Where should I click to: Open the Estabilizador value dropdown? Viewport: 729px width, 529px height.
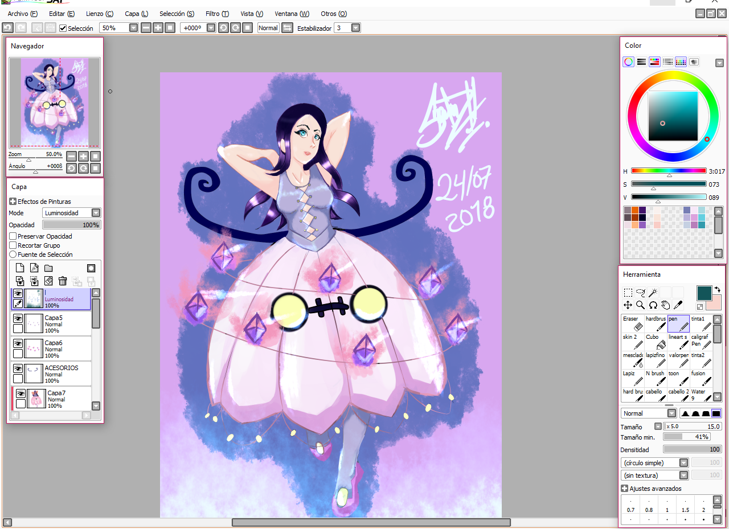click(x=356, y=27)
